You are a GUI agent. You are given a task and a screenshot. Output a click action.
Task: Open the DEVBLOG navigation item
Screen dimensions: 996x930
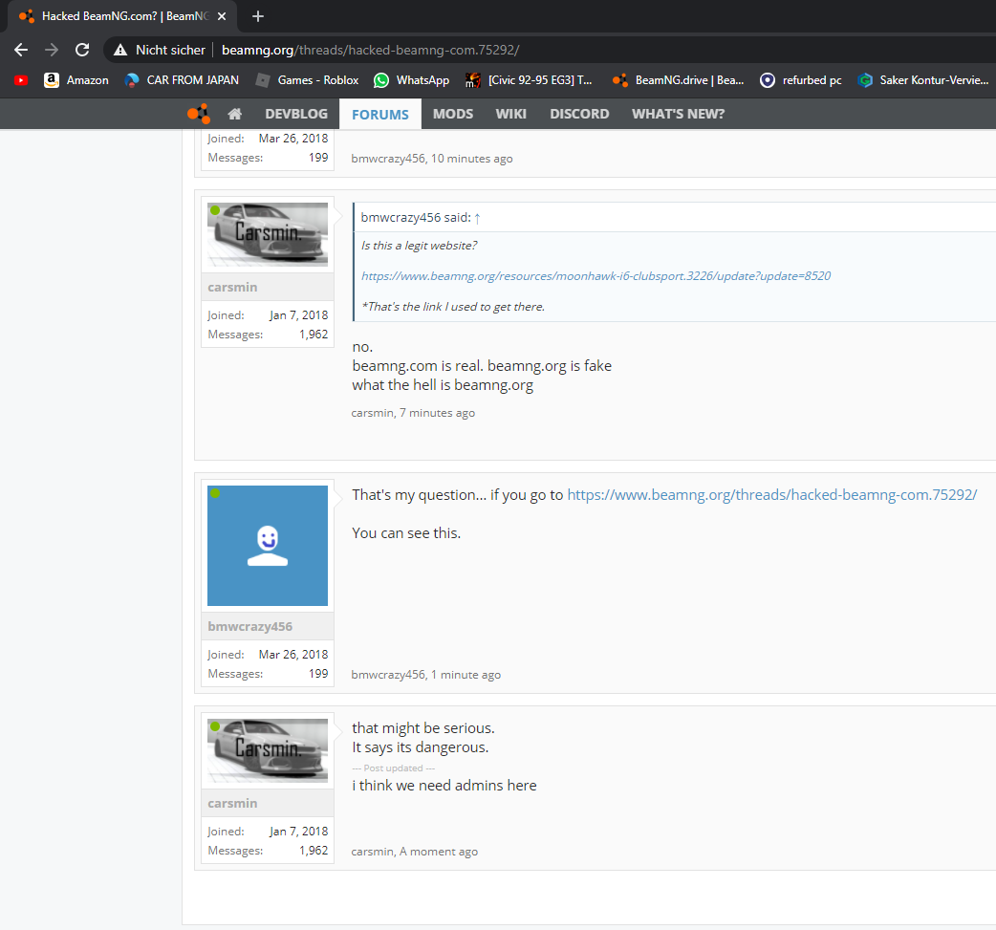[x=296, y=114]
